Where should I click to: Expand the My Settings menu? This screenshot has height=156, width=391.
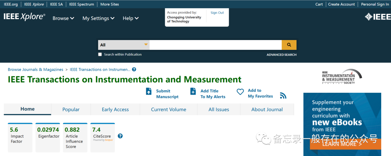point(98,18)
